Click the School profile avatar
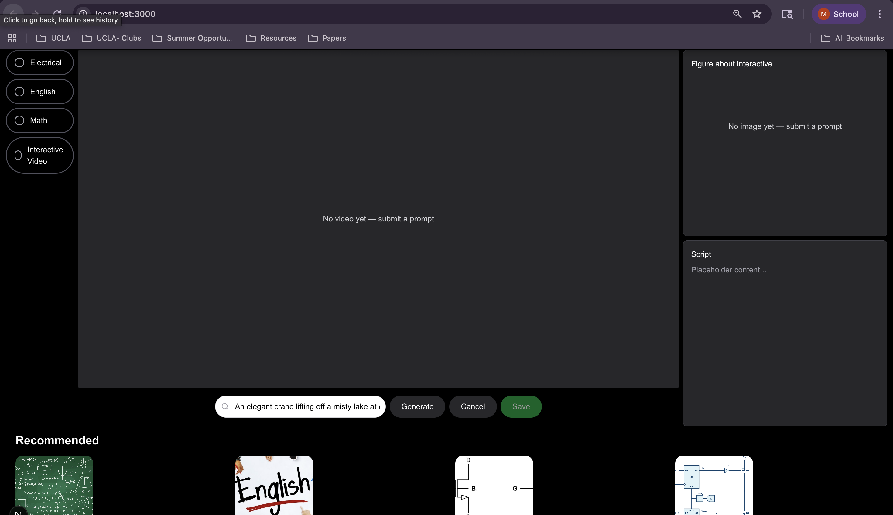This screenshot has width=893, height=515. (x=823, y=14)
